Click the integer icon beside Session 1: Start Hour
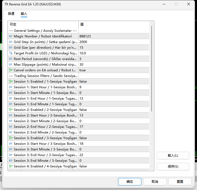The height and width of the screenshot is (190, 197). click(x=11, y=87)
